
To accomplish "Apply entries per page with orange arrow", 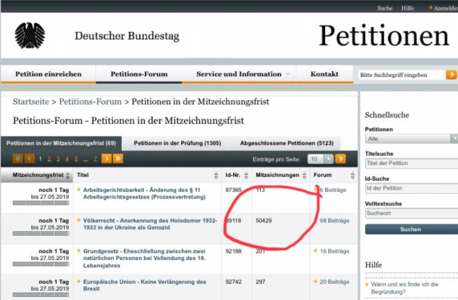I will pos(340,159).
